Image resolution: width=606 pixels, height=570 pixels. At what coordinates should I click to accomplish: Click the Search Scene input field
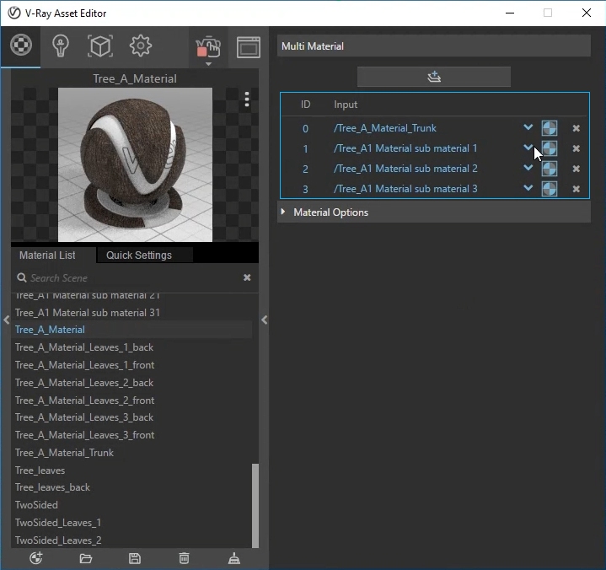pos(126,277)
